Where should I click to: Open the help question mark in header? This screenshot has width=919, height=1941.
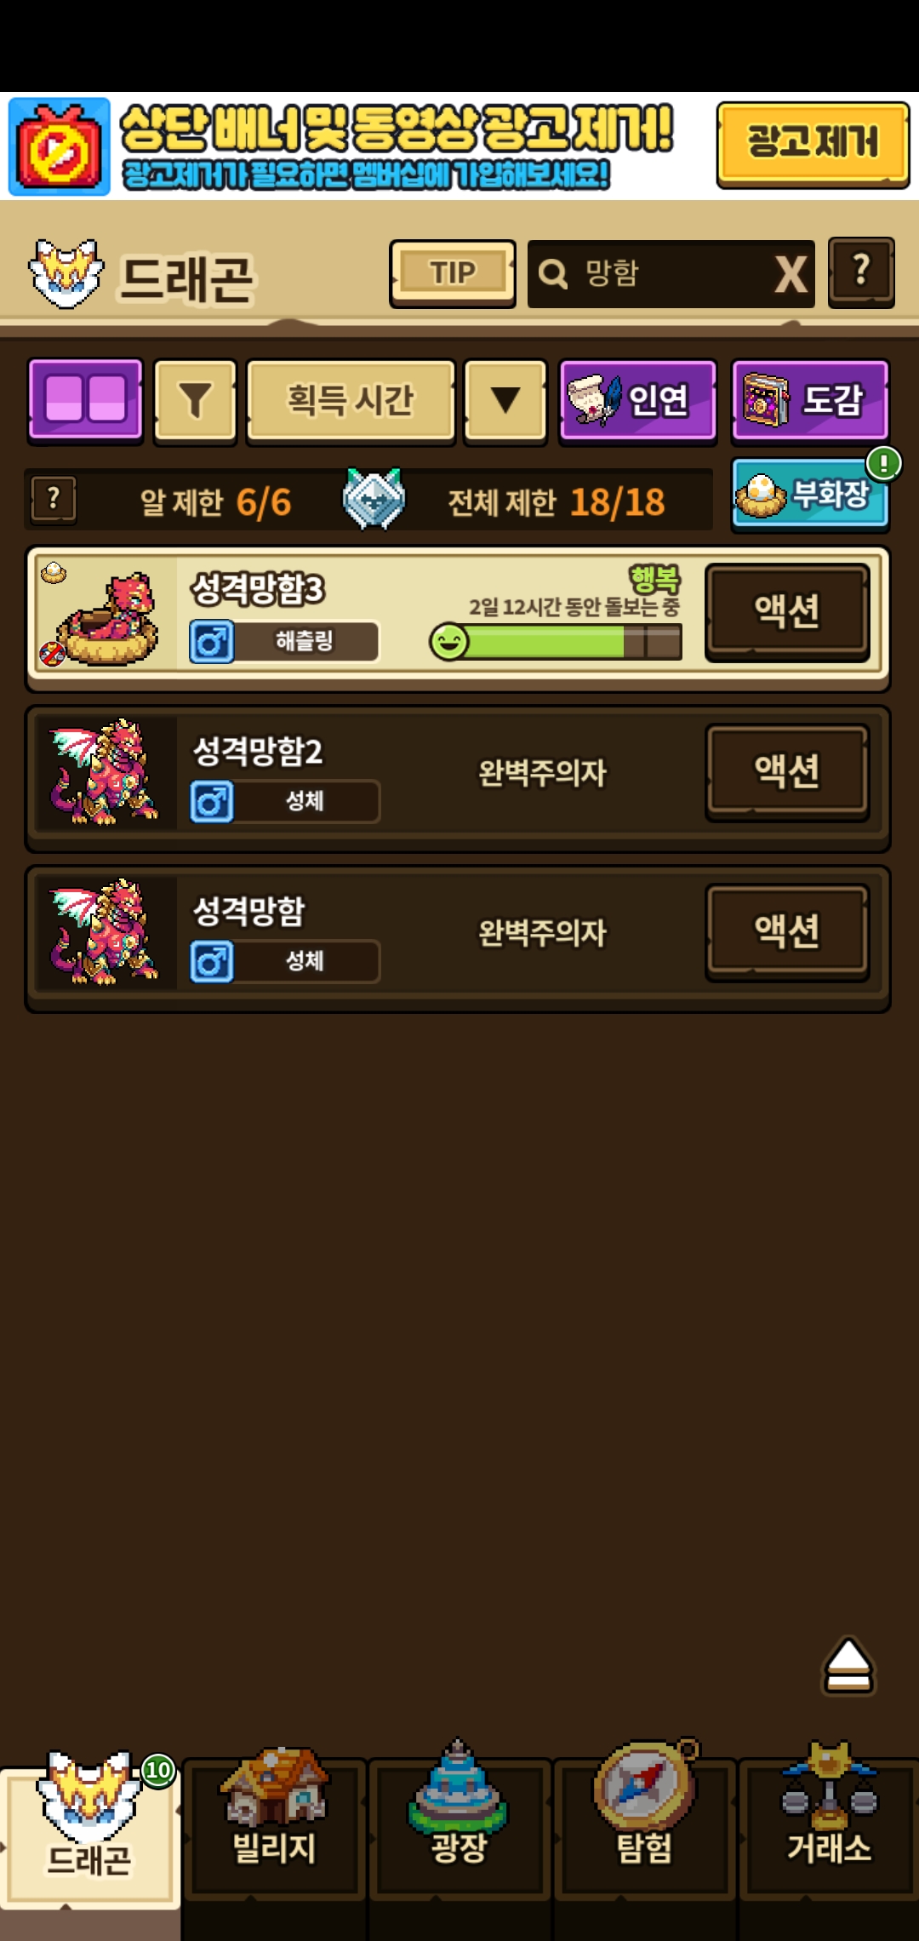pos(861,272)
